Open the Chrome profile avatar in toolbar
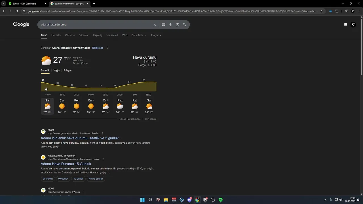Viewport: 363px width, 204px height. coord(353,11)
